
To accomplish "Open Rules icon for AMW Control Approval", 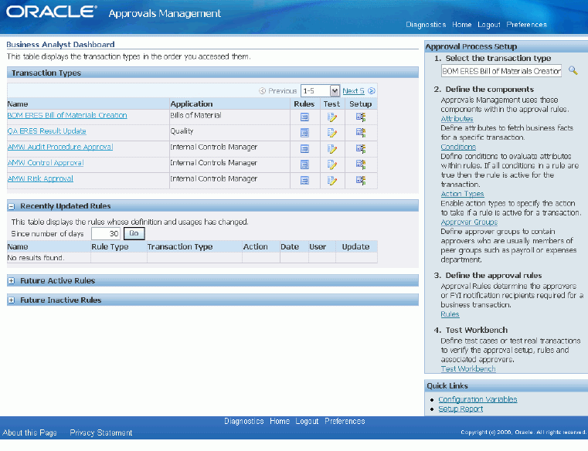I will coord(304,164).
